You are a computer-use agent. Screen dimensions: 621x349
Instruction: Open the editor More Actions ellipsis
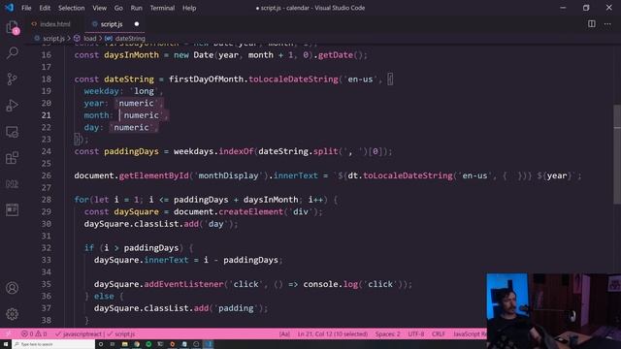[607, 23]
